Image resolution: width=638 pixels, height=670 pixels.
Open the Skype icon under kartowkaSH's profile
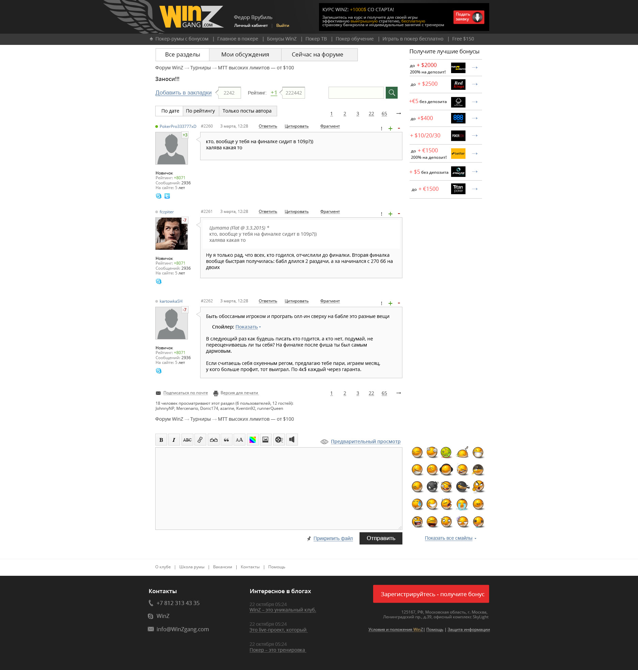pyautogui.click(x=159, y=371)
